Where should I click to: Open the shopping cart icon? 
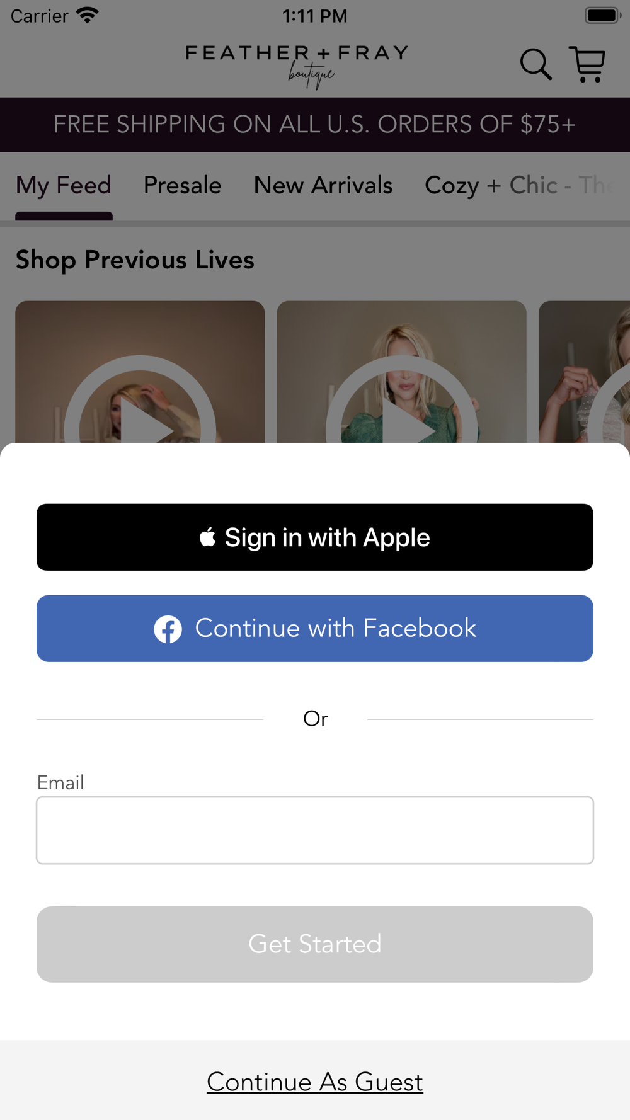click(587, 64)
